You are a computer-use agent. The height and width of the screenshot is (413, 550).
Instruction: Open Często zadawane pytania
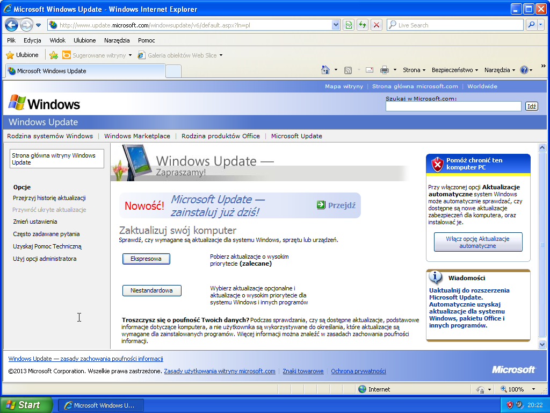coord(46,234)
